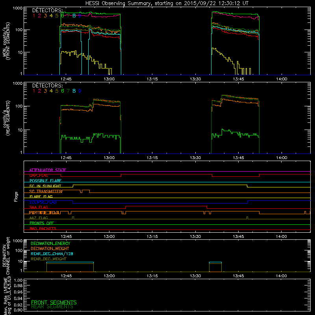Click red detector '1' in rear segments legend

pyautogui.click(x=34, y=91)
